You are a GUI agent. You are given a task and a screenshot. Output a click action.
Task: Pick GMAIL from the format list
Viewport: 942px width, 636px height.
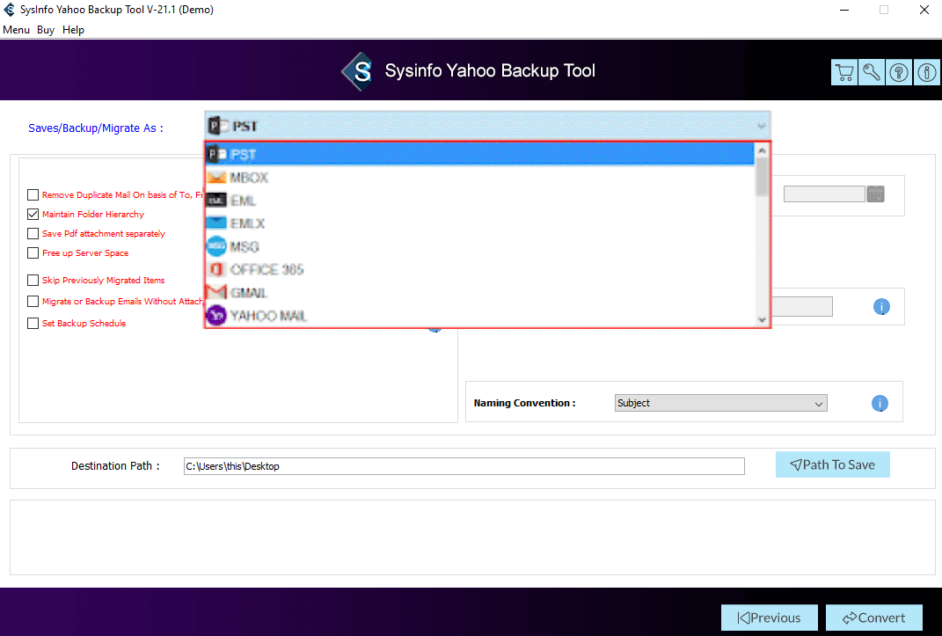click(x=479, y=292)
